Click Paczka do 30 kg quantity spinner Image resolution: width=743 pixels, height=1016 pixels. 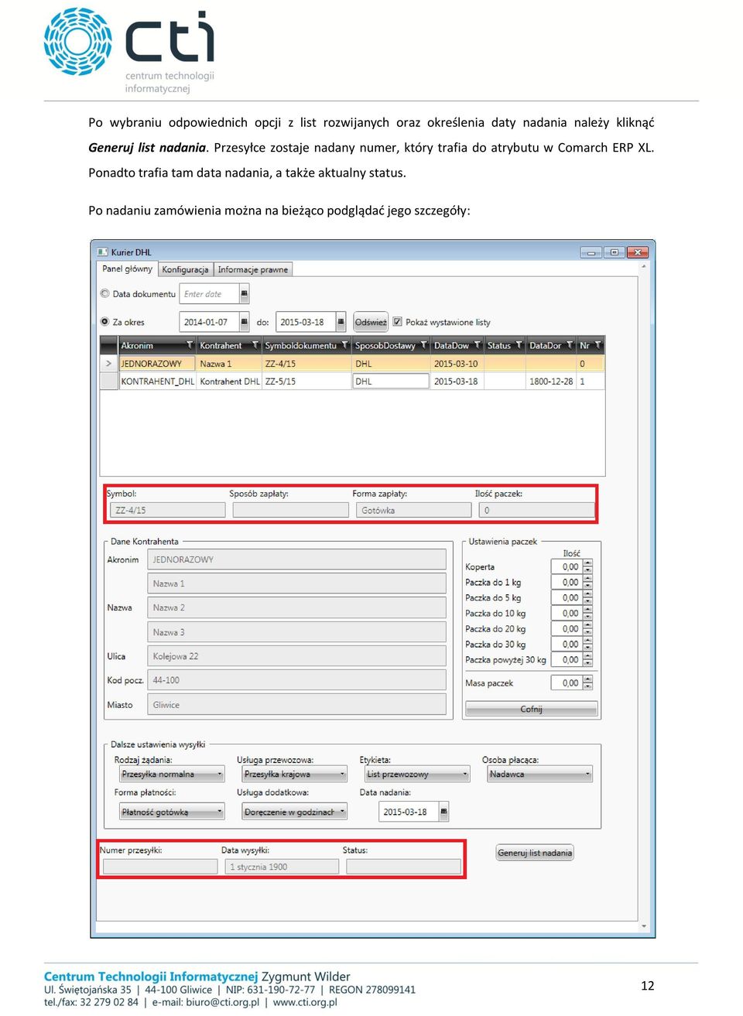point(587,645)
